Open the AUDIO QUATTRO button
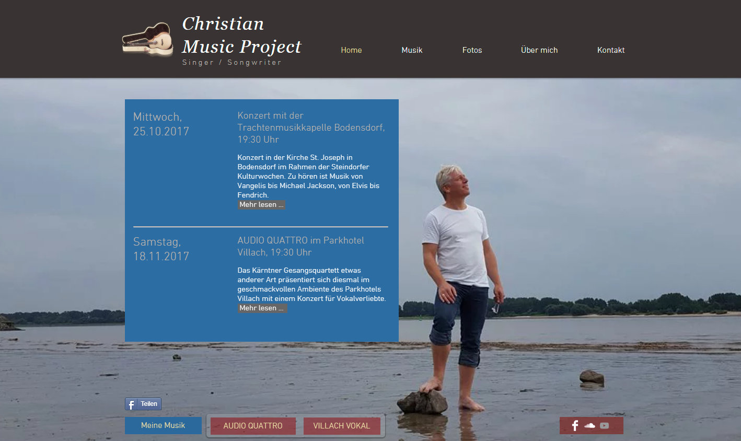This screenshot has height=441, width=741. (x=253, y=426)
